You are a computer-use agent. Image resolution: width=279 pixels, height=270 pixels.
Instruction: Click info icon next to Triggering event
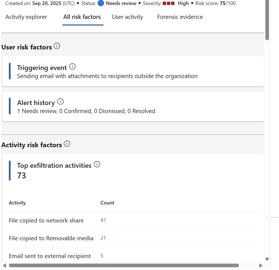[72, 67]
